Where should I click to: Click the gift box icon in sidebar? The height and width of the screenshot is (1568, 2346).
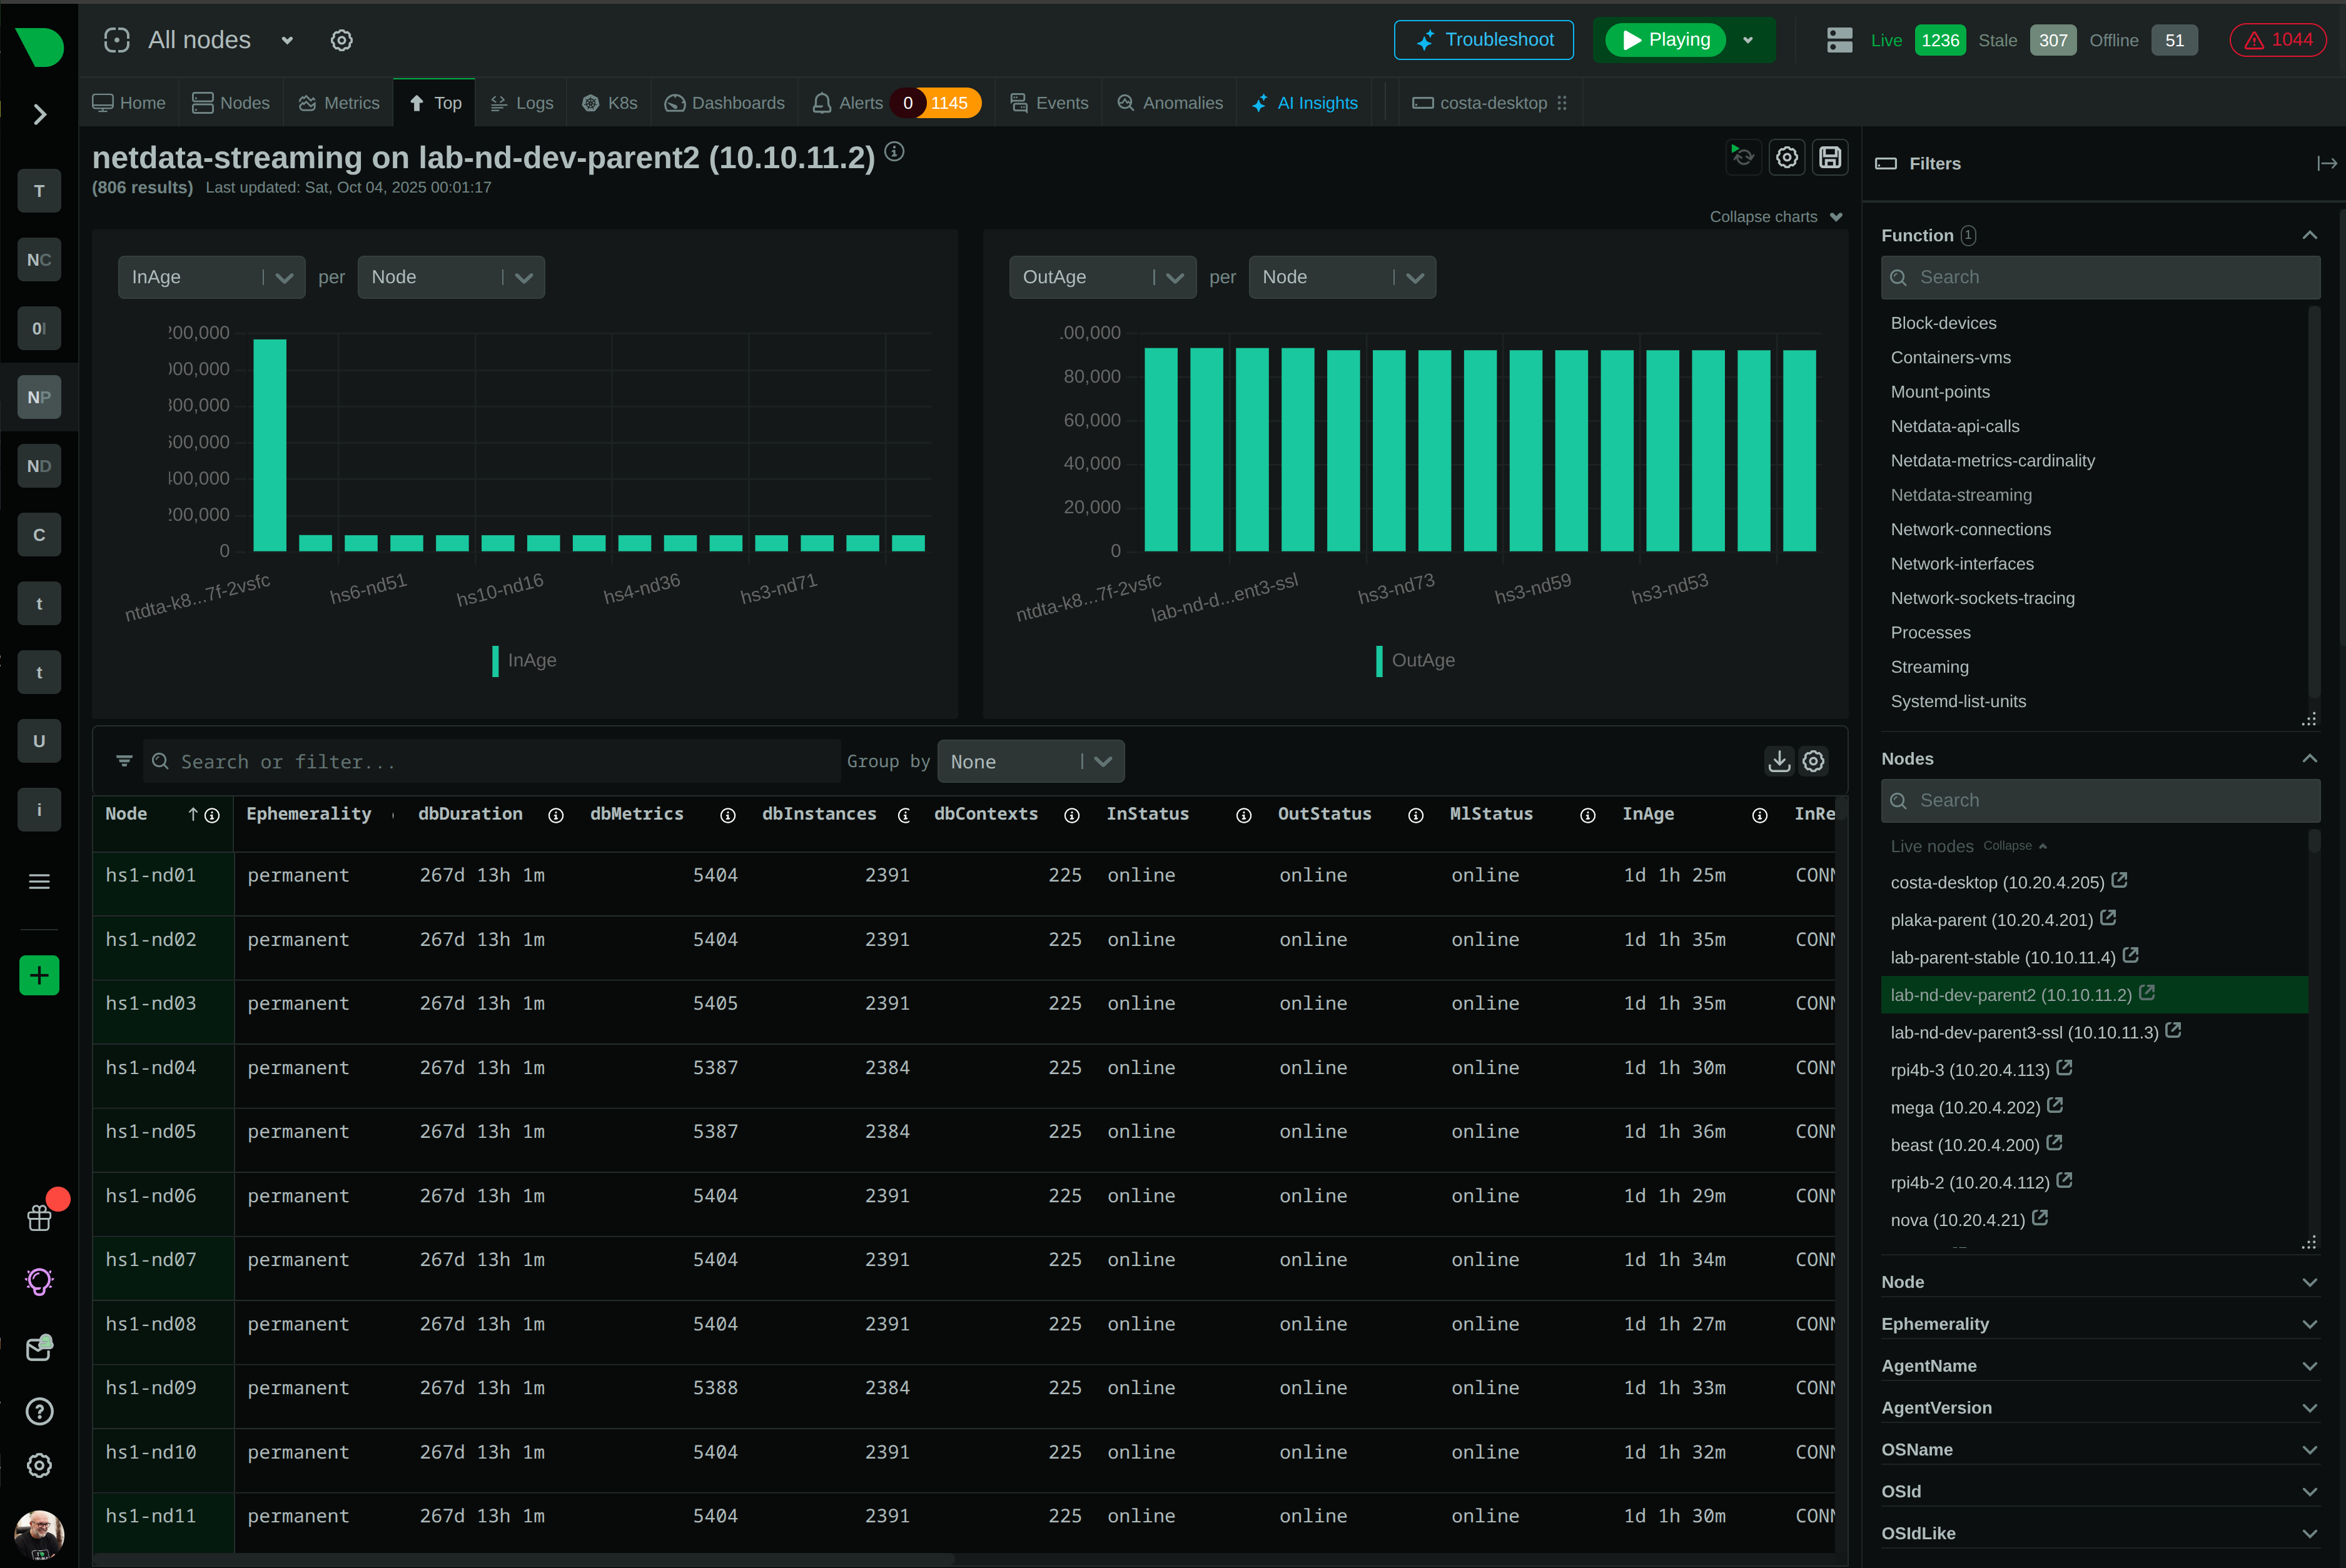39,1217
